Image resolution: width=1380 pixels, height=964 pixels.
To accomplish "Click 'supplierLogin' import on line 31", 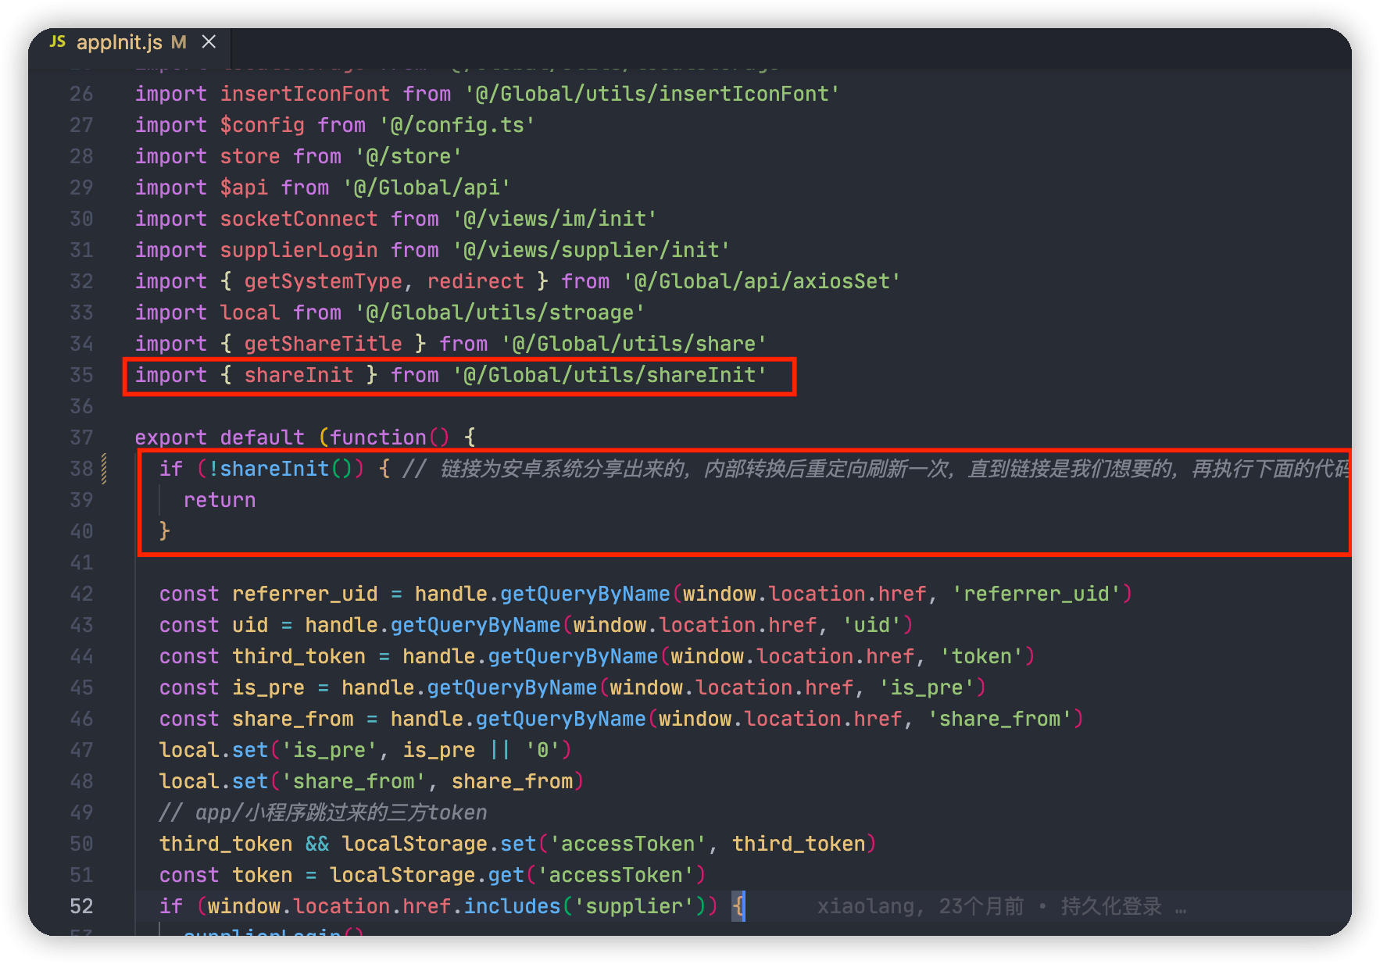I will pyautogui.click(x=299, y=250).
